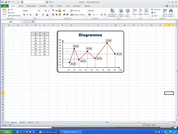
Task: Switch to the Data tab
Action: click(52, 6)
